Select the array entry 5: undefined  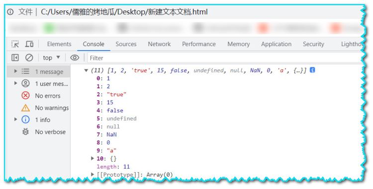tap(116, 119)
